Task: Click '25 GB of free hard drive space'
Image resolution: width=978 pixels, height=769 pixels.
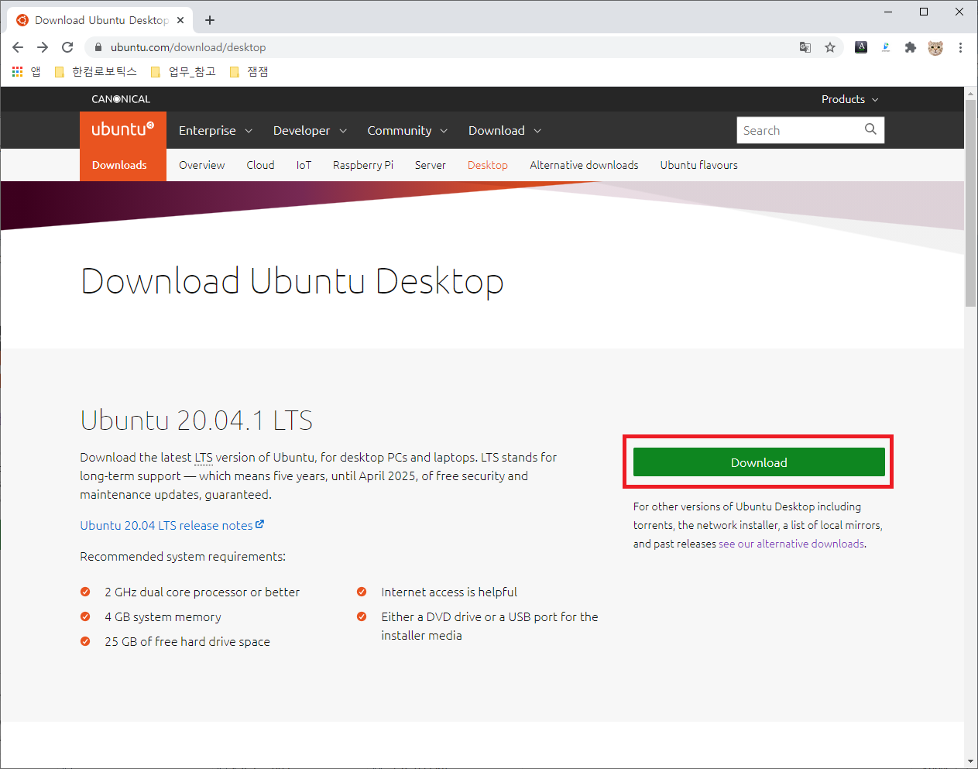Action: pyautogui.click(x=187, y=641)
